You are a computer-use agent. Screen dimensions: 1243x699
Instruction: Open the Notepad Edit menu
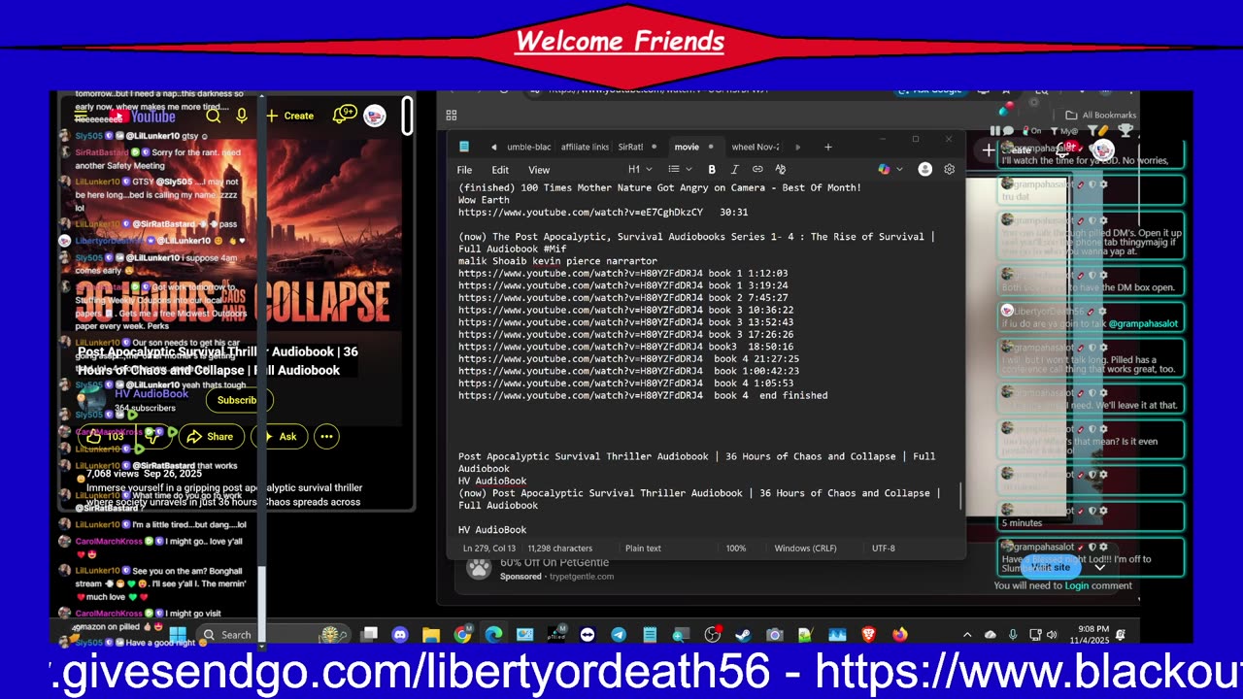click(x=500, y=170)
